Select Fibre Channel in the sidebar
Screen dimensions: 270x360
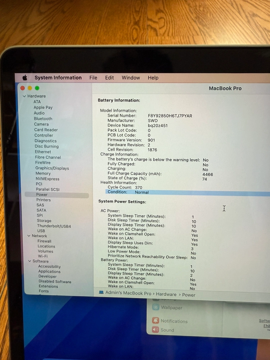pos(48,157)
